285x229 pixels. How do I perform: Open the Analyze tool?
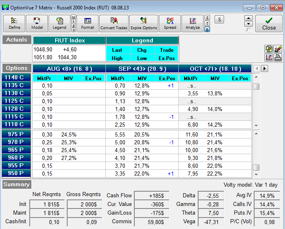pos(192,23)
